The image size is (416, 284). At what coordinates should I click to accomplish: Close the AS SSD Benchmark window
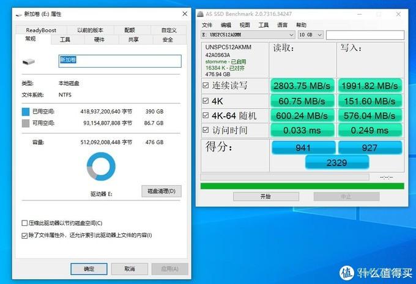[x=398, y=14]
